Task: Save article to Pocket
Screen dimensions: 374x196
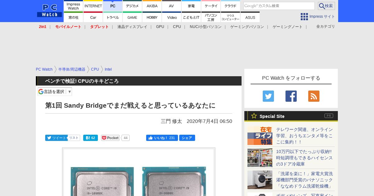Action: click(110, 138)
